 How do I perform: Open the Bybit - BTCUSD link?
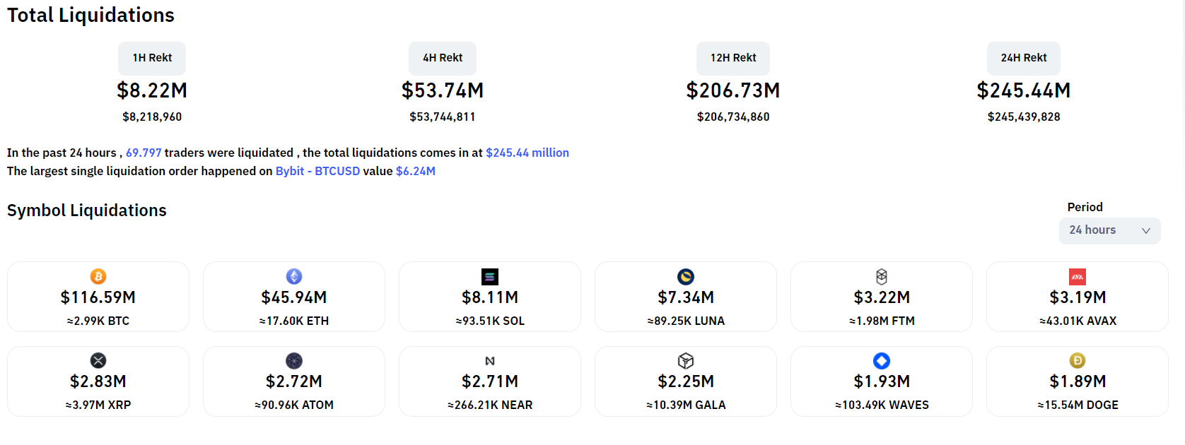pyautogui.click(x=317, y=171)
